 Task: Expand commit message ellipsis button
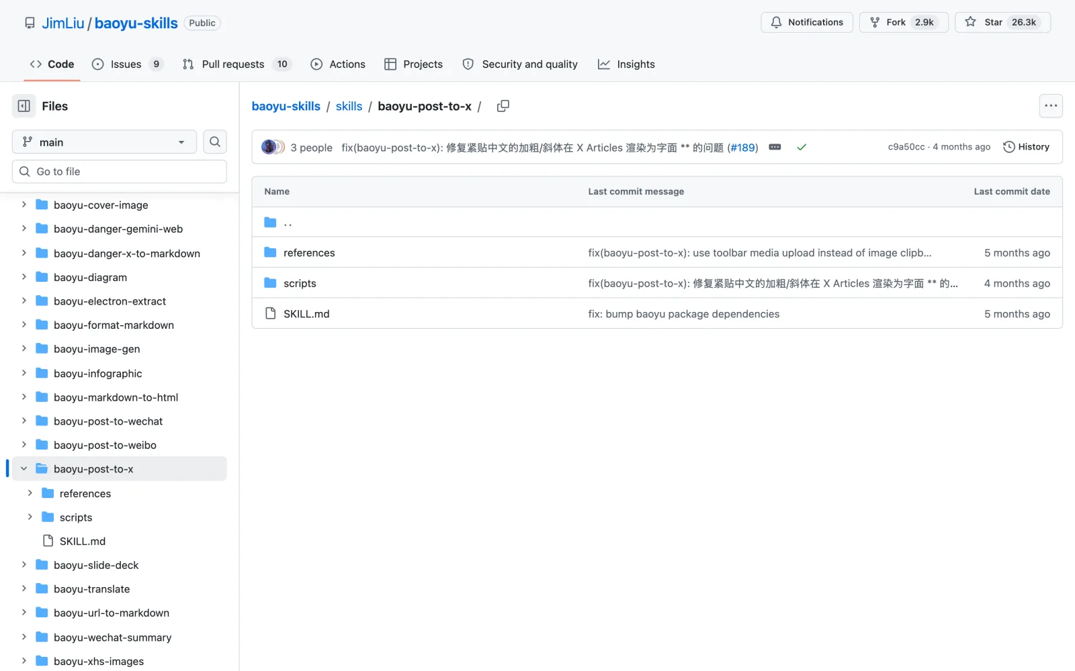[775, 147]
